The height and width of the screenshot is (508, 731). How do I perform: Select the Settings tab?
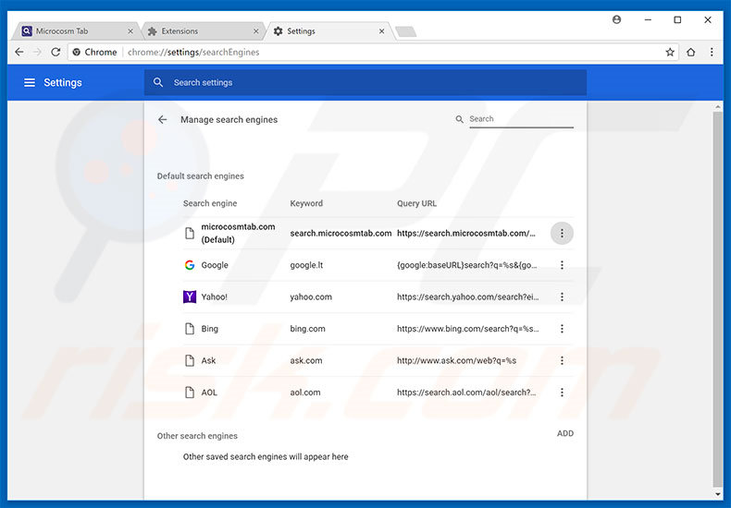coord(328,31)
